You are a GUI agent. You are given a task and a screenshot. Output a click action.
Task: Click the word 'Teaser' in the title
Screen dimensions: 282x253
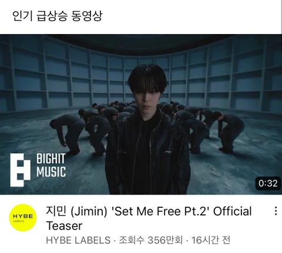pos(64,225)
